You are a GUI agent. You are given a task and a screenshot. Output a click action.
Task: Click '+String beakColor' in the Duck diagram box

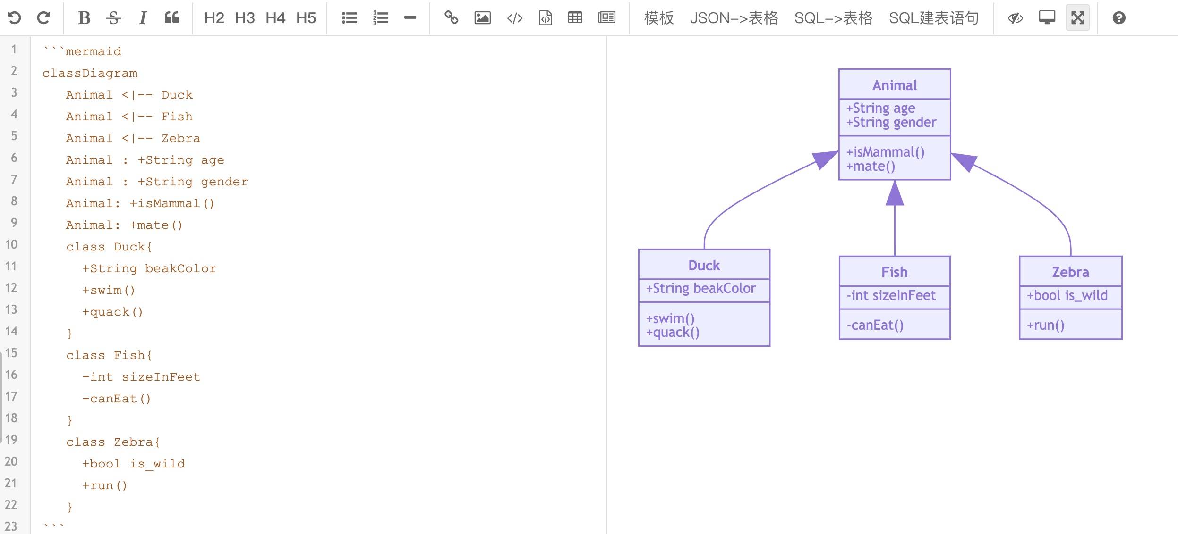[x=701, y=288]
